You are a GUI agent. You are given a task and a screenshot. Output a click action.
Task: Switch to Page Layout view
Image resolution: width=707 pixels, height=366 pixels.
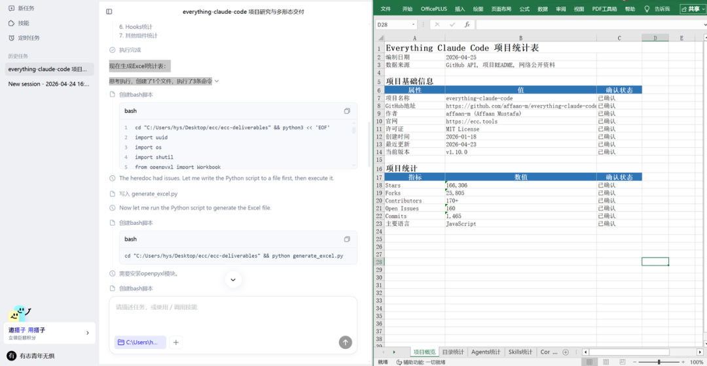pos(606,362)
